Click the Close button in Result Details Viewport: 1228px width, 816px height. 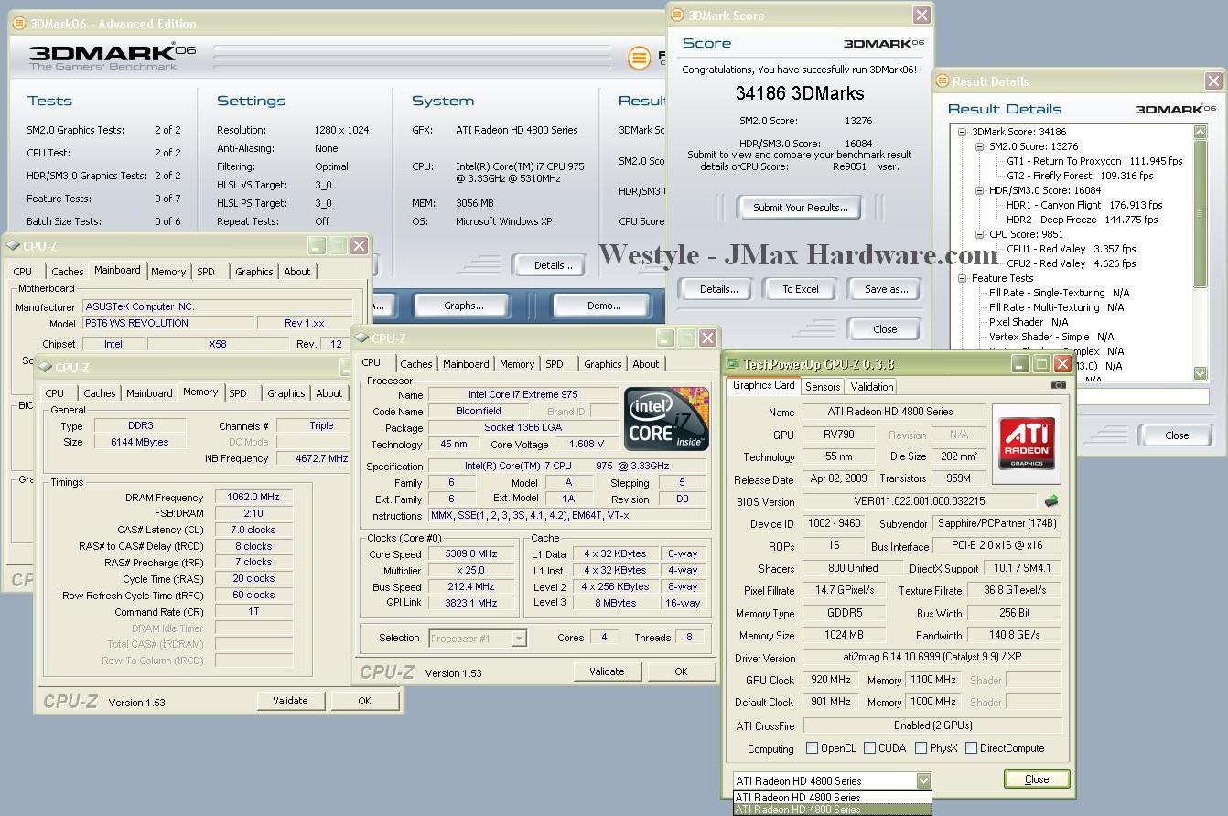[1177, 435]
